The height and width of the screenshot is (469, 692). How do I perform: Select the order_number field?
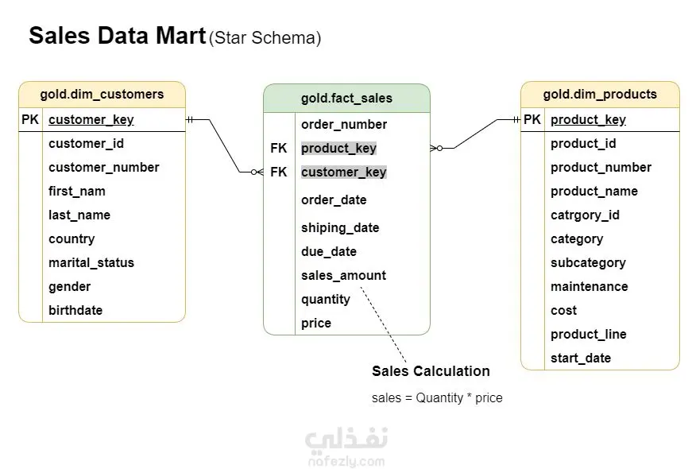[x=344, y=125]
